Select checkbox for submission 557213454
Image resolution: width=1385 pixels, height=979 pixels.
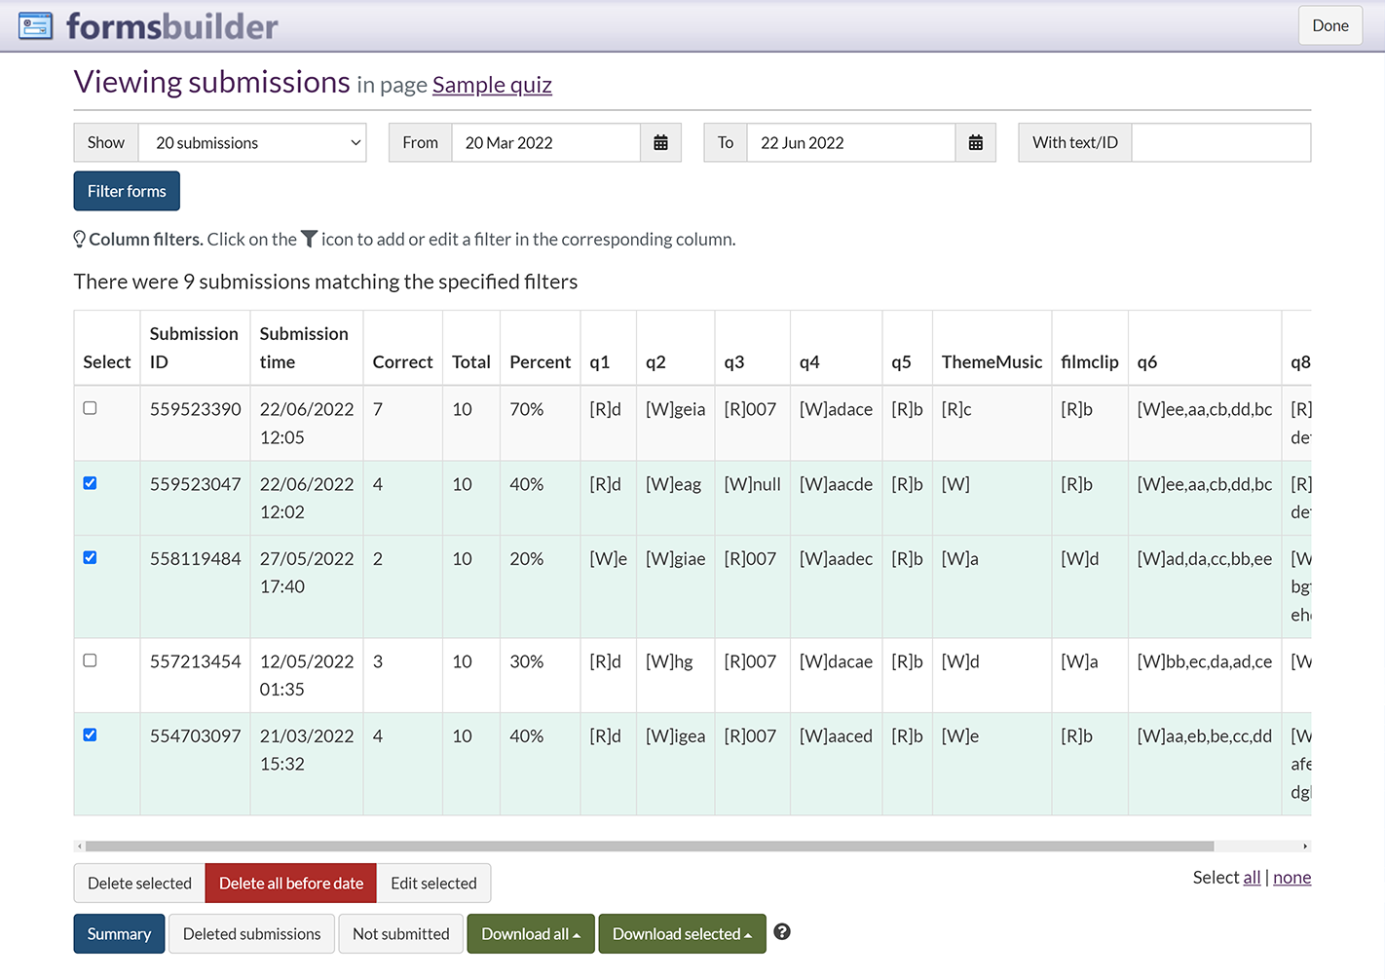pos(91,660)
